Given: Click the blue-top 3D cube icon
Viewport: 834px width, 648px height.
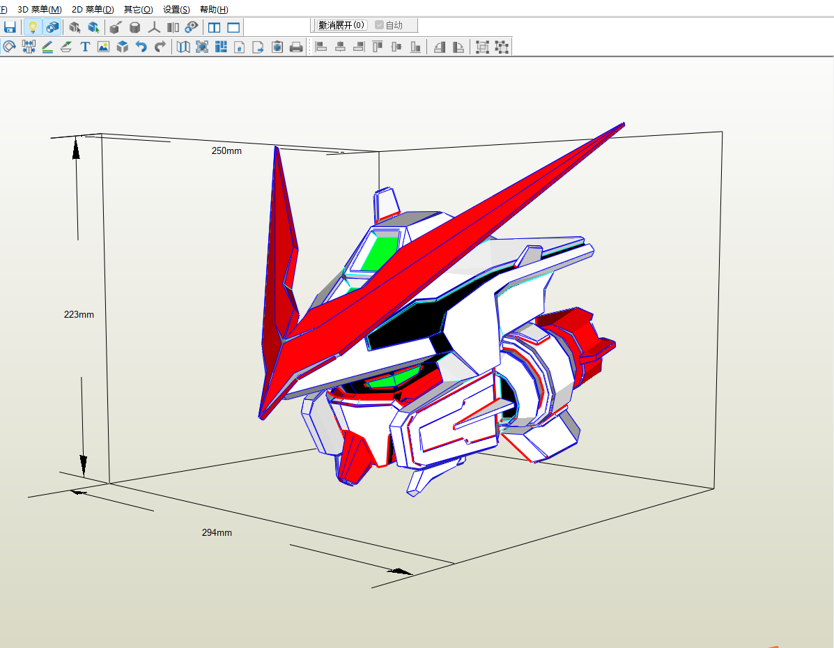Looking at the screenshot, I should pos(123,47).
